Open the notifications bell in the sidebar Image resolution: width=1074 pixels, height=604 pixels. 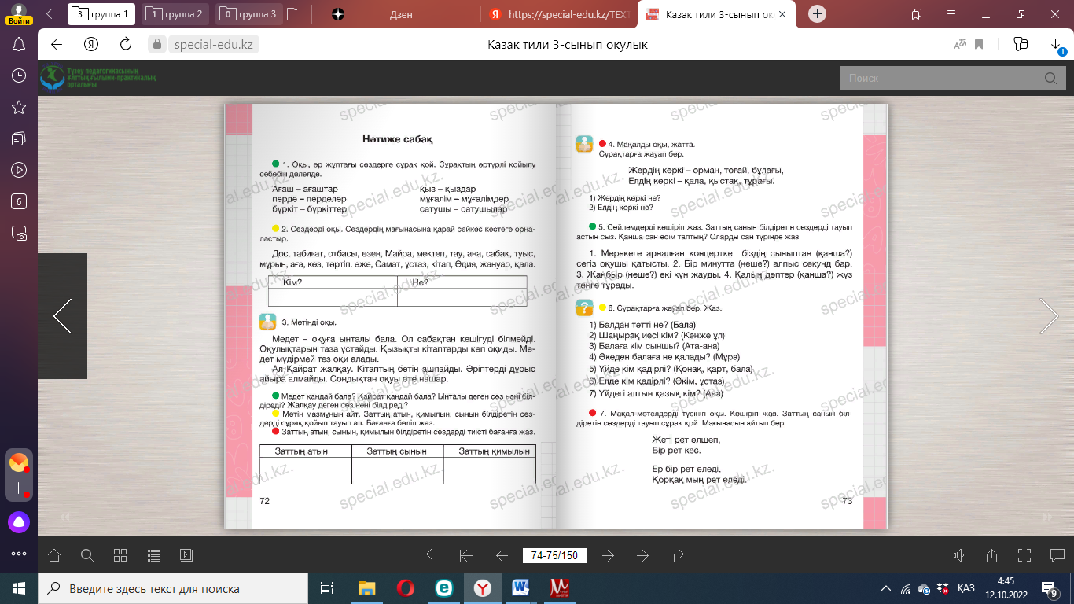tap(19, 44)
